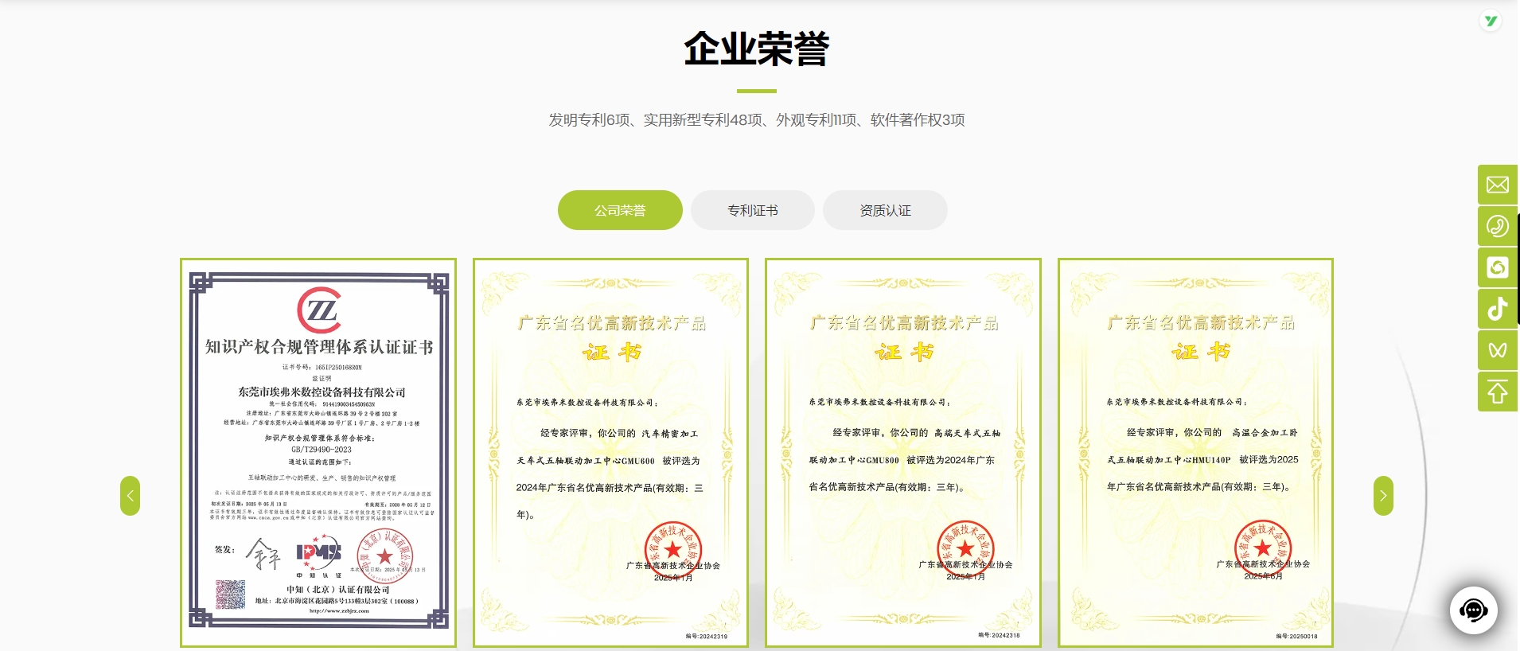Switch to the 资质认证 tab
Screen dimensions: 1520x651
pyautogui.click(x=885, y=210)
